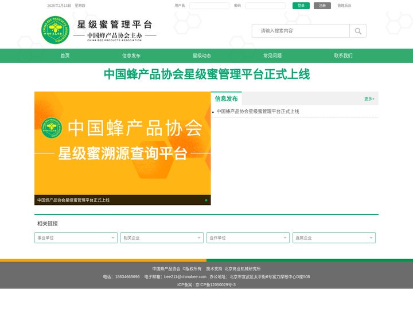Click the large green headline title
Screen dimensions: 413x309
click(x=206, y=74)
